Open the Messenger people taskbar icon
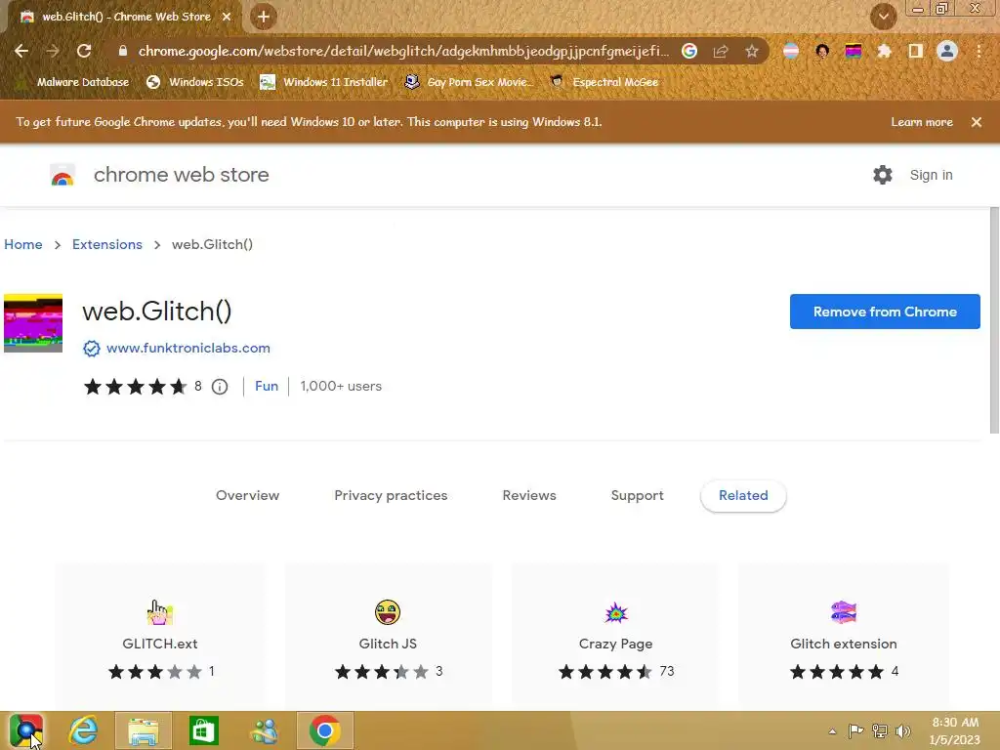Image resolution: width=1000 pixels, height=750 pixels. tap(265, 730)
